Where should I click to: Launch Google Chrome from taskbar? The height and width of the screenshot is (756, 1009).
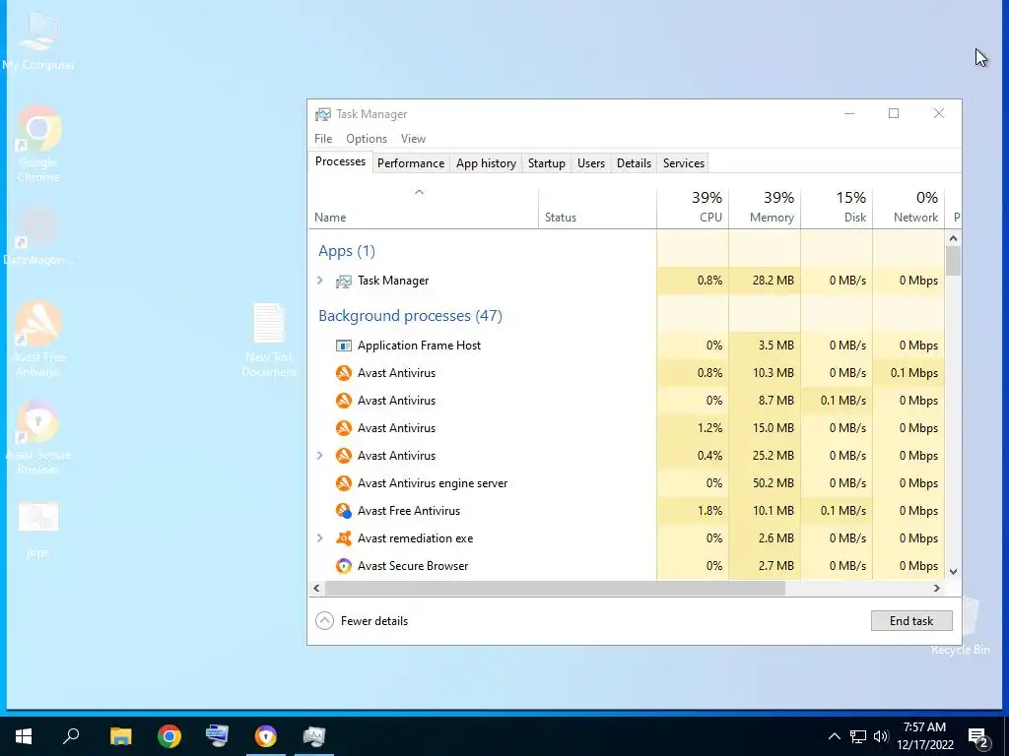coord(169,736)
